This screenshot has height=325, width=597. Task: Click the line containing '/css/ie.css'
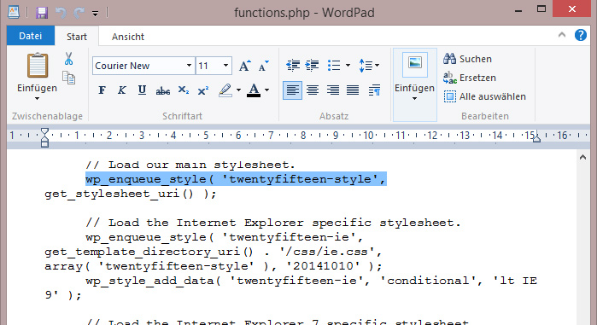[x=214, y=252]
